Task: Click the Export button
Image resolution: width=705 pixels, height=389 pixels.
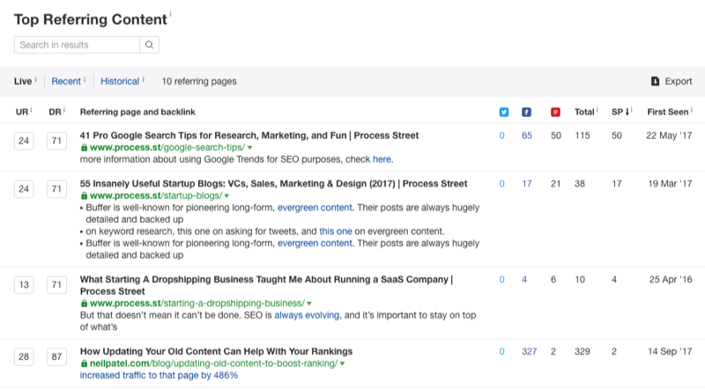Action: tap(672, 81)
